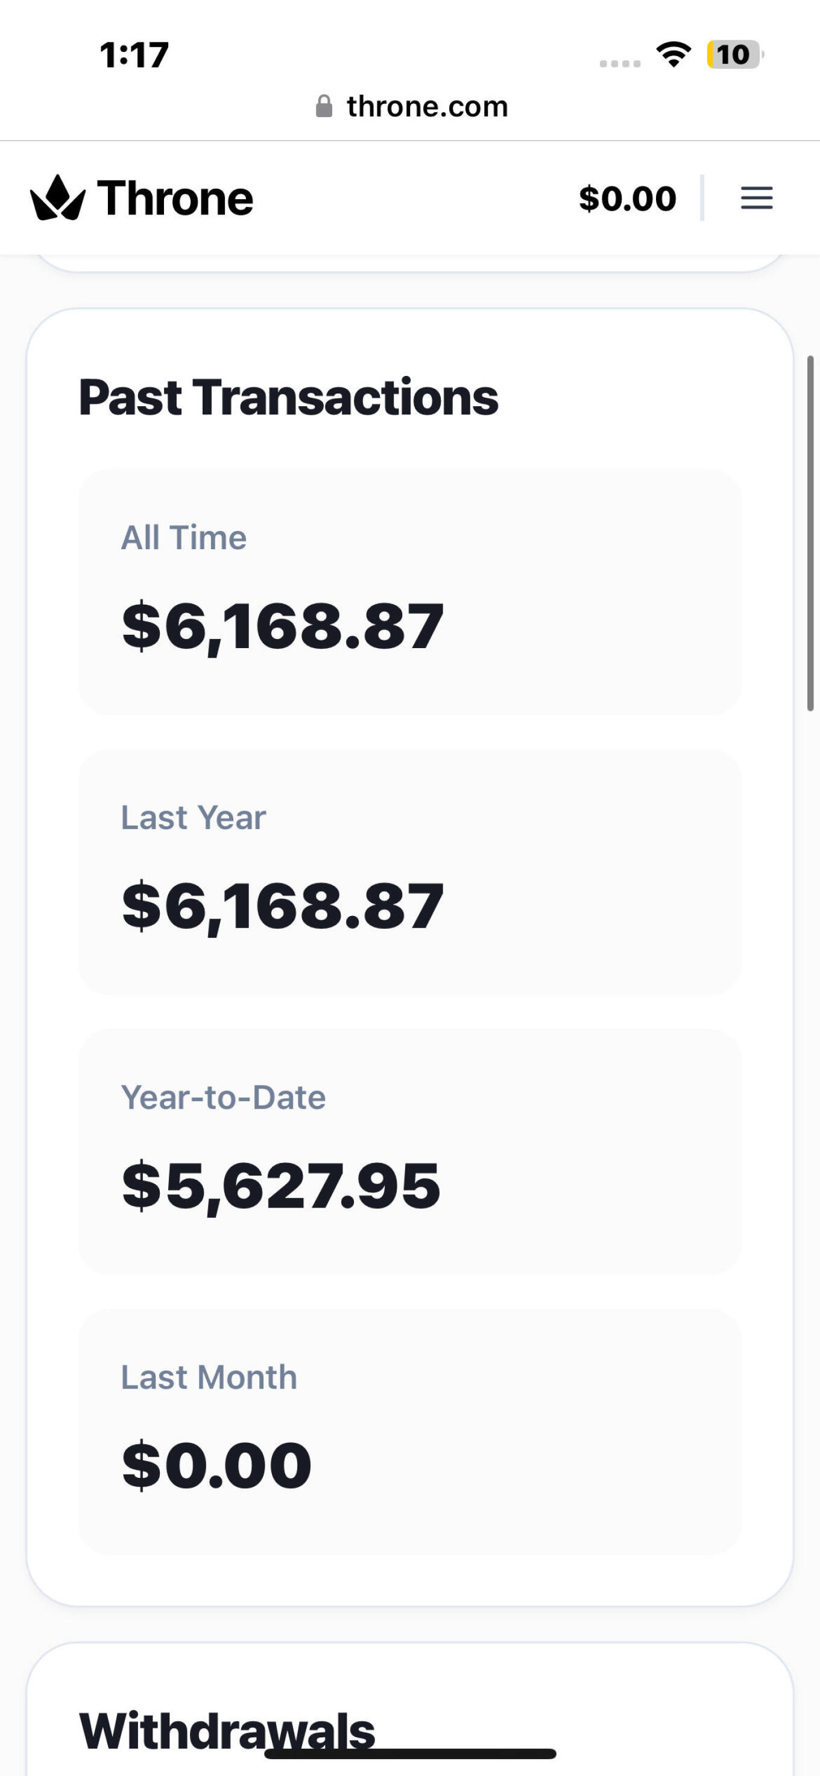Click the Last Month $0.00 amount
This screenshot has width=820, height=1776.
pyautogui.click(x=216, y=1466)
